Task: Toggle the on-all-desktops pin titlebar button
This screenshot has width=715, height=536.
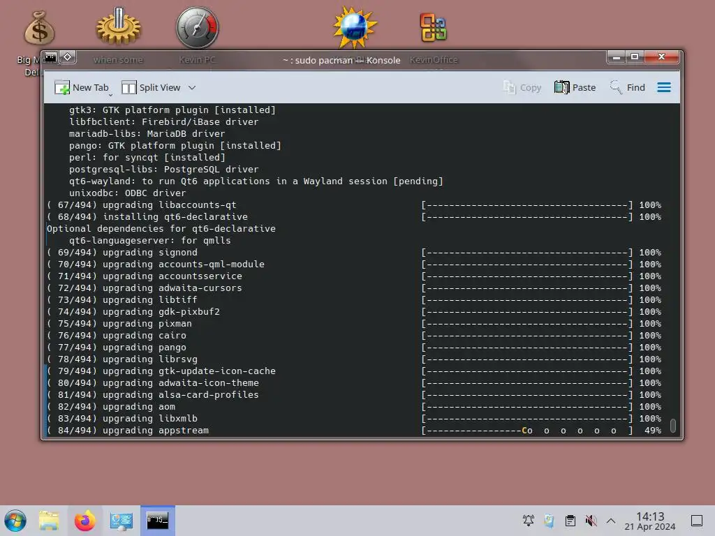Action: click(x=68, y=57)
